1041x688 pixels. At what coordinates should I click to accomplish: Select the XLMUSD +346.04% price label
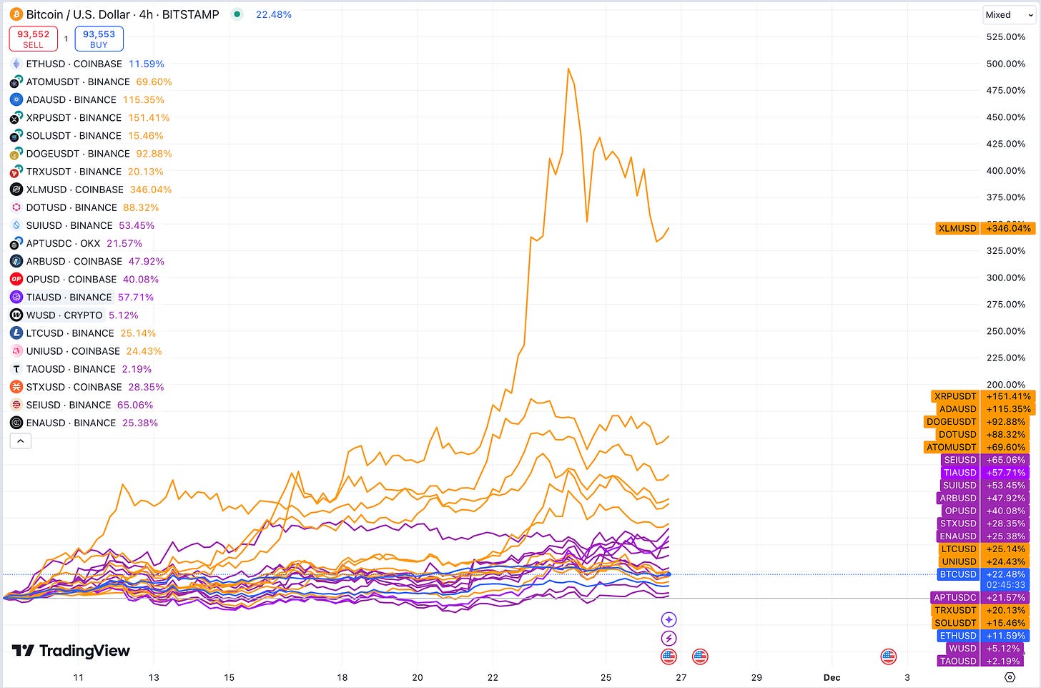(x=985, y=228)
